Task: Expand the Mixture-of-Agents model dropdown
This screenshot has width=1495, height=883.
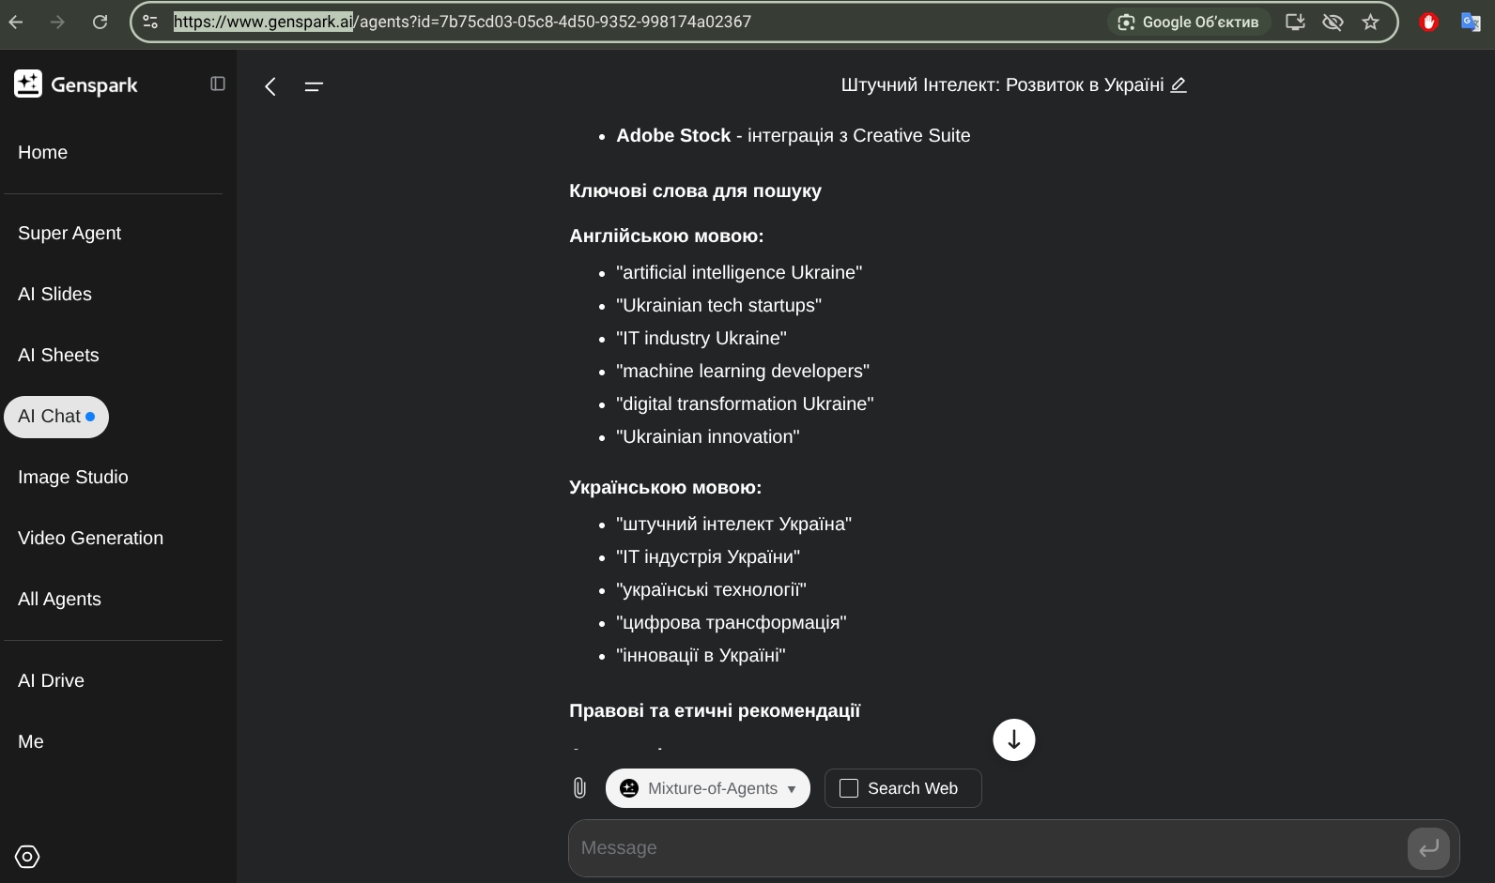Action: point(708,788)
